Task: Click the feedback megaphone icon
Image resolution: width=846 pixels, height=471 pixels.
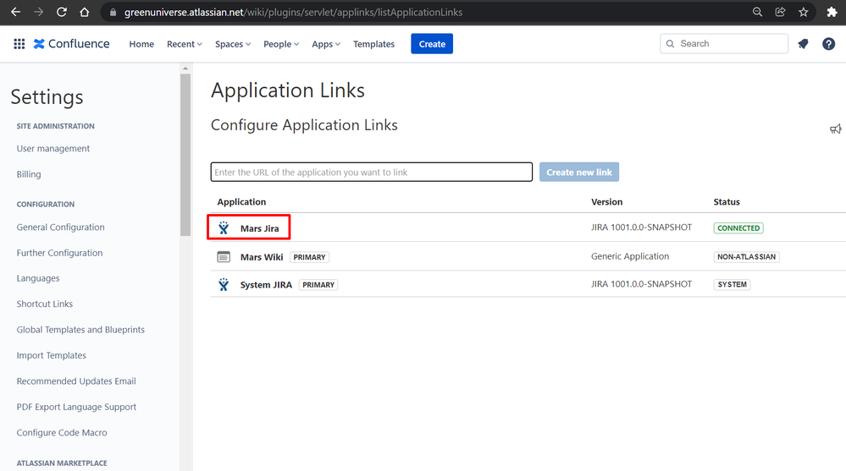Action: tap(835, 129)
